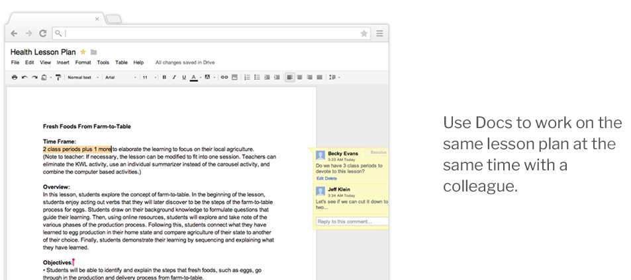631x280 pixels.
Task: Click Resolve on Becky Evans' comment
Action: (378, 153)
